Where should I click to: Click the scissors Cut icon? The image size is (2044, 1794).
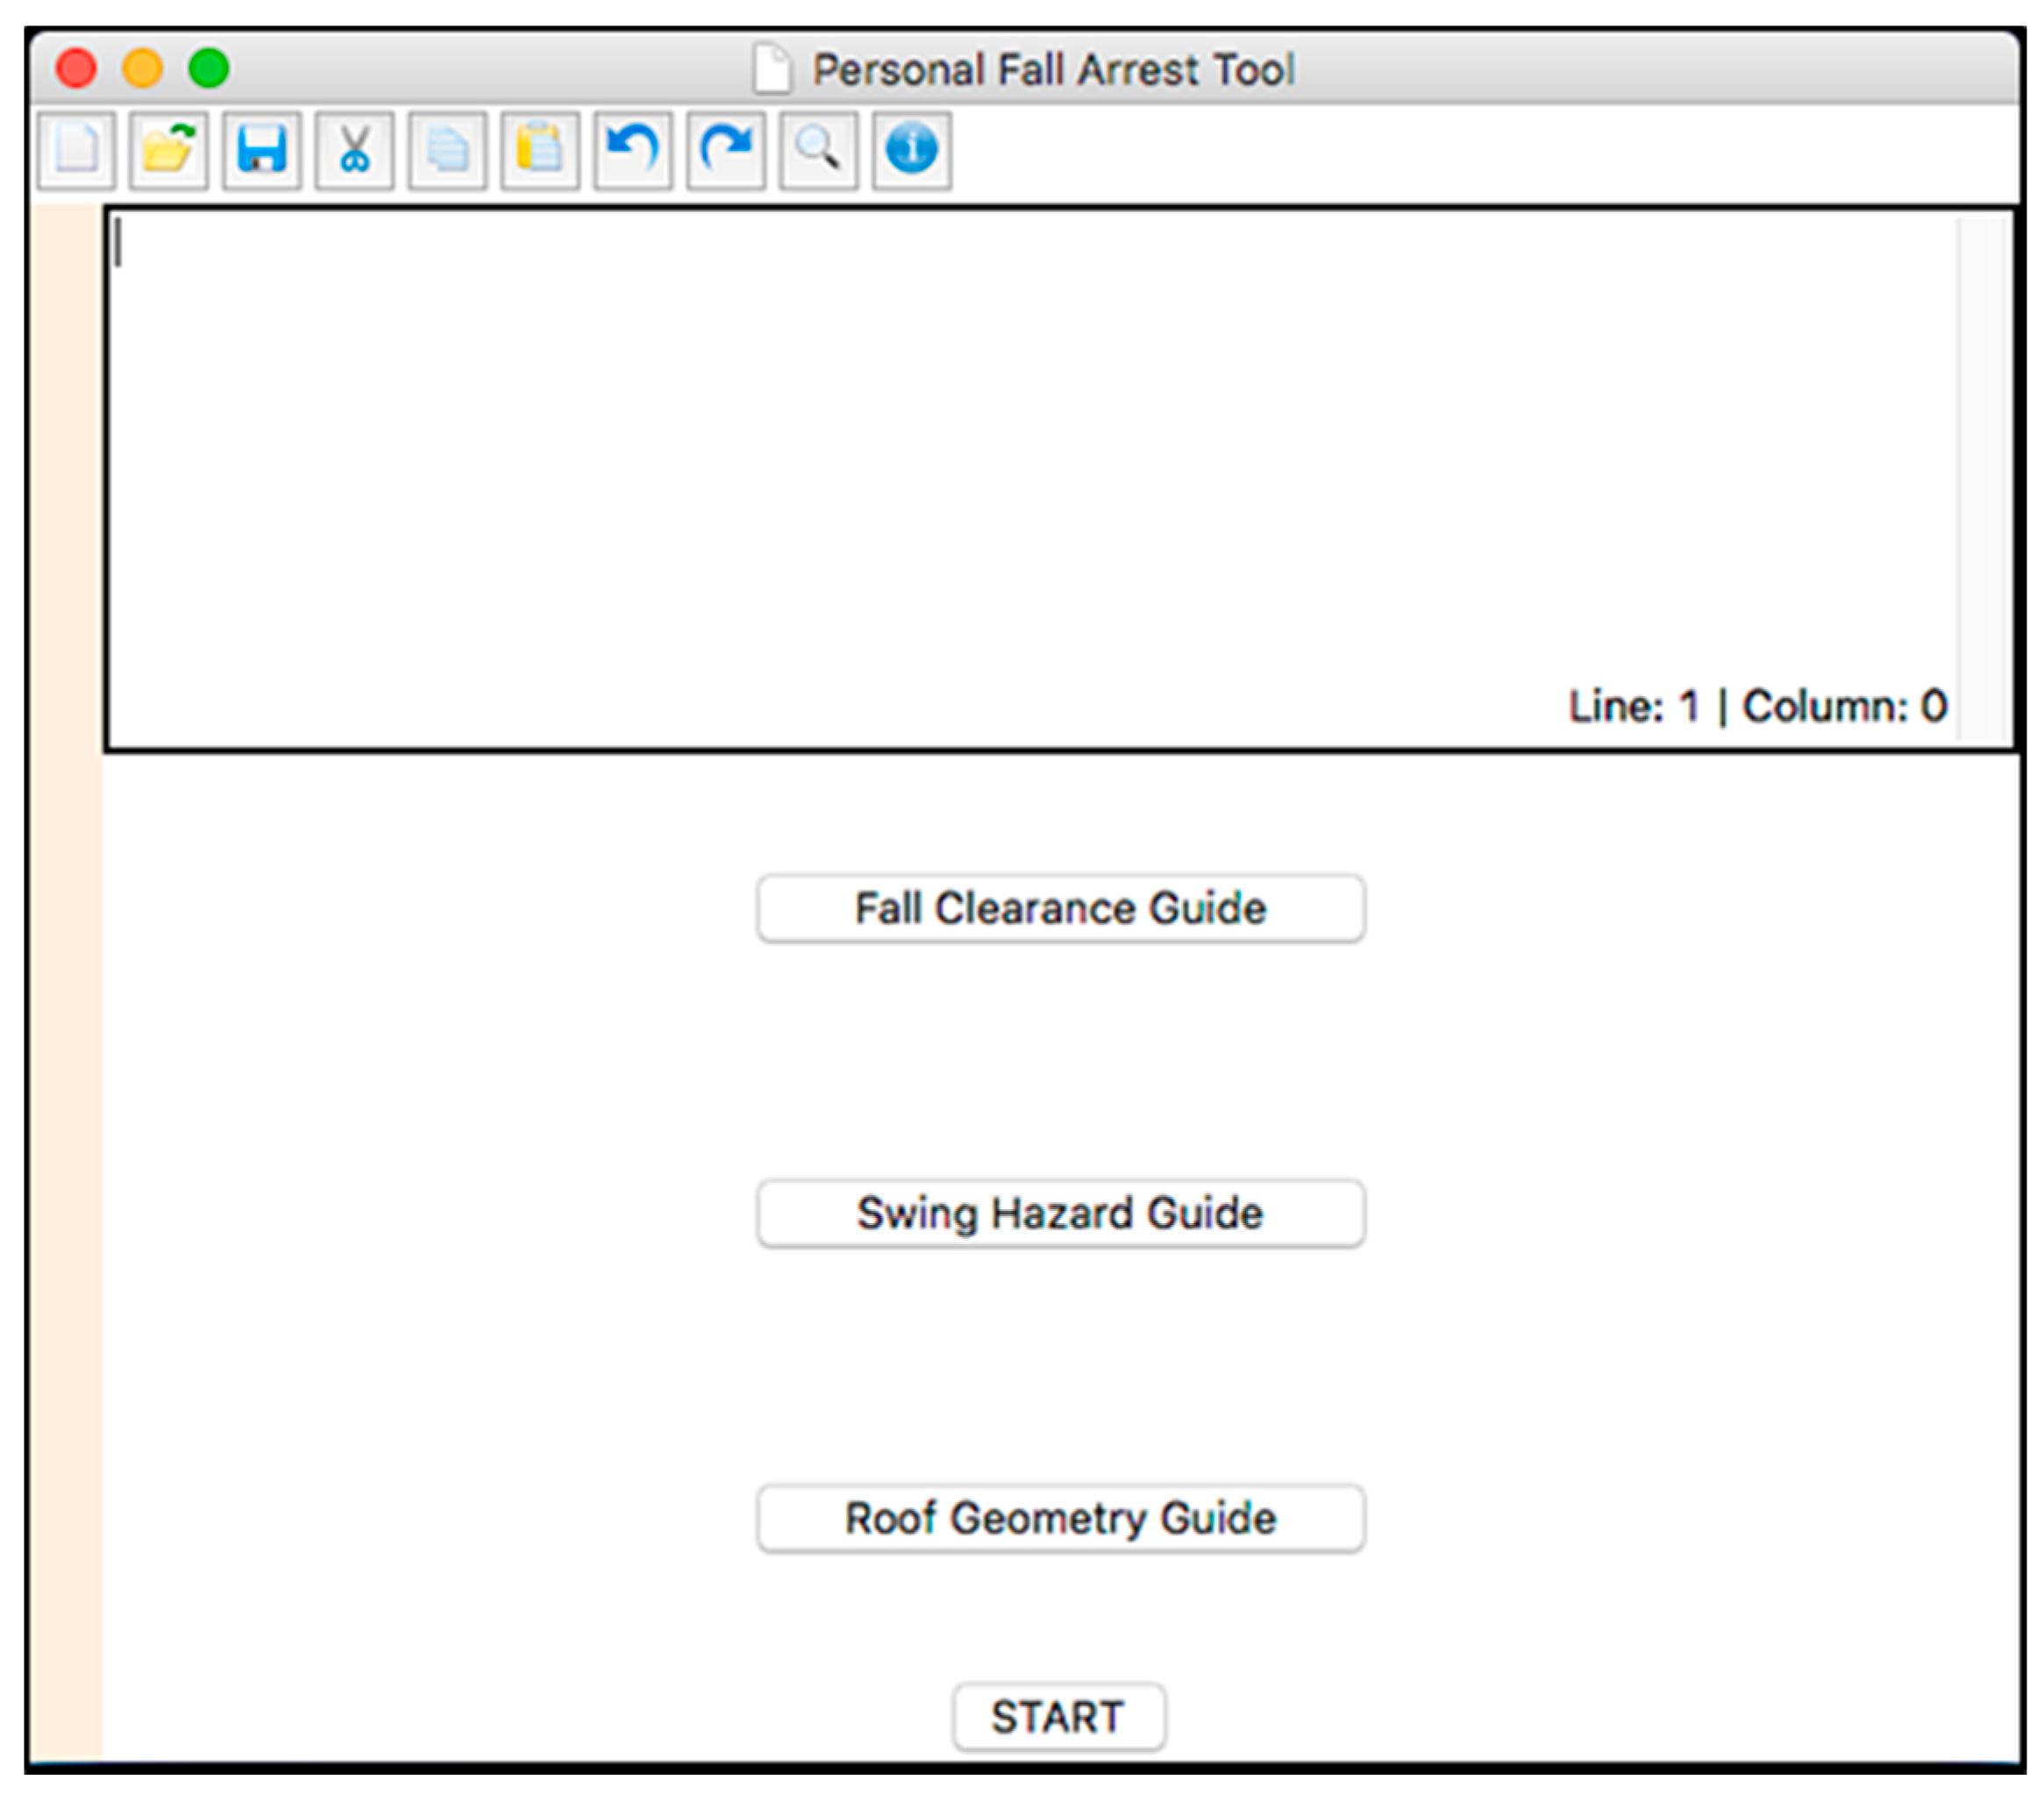354,150
